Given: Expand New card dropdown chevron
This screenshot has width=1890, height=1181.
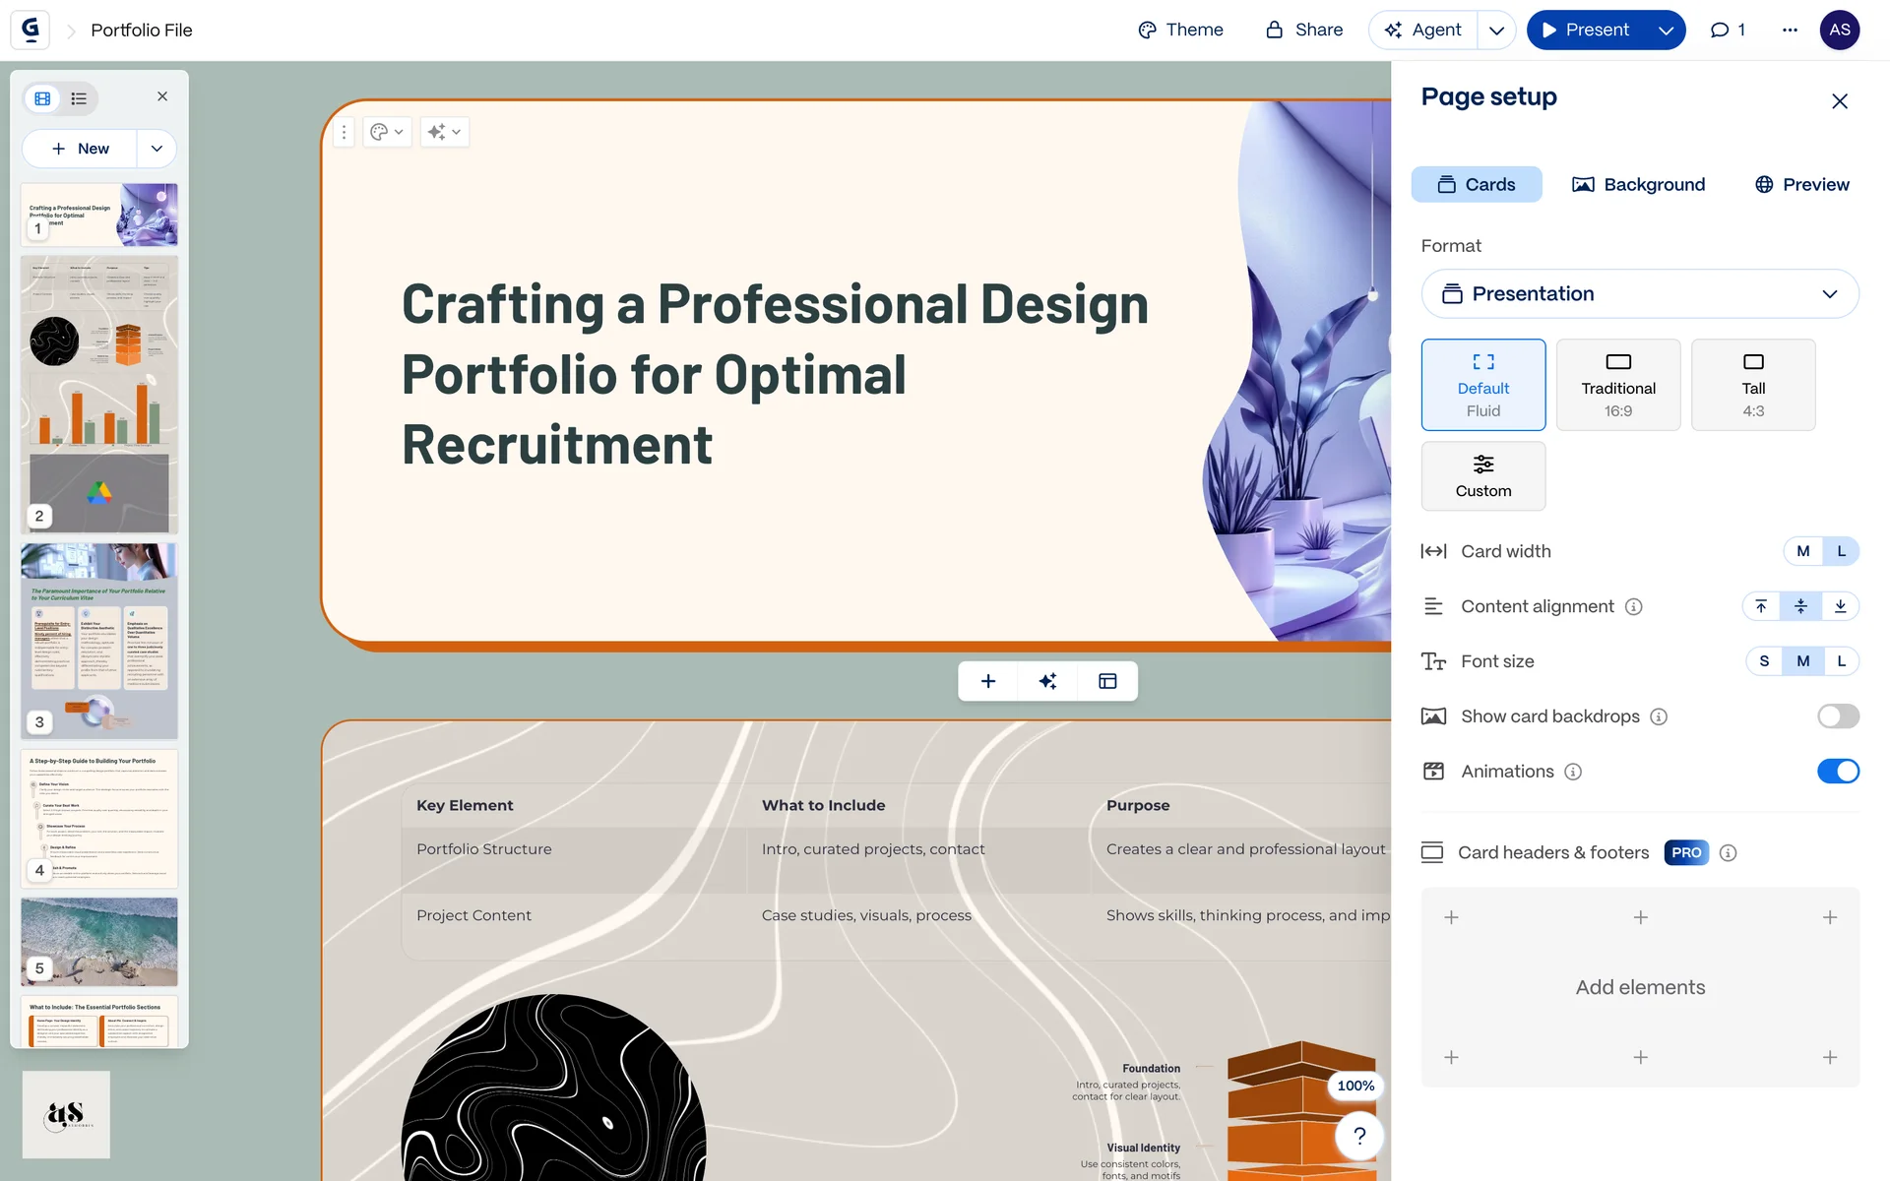Looking at the screenshot, I should (157, 149).
